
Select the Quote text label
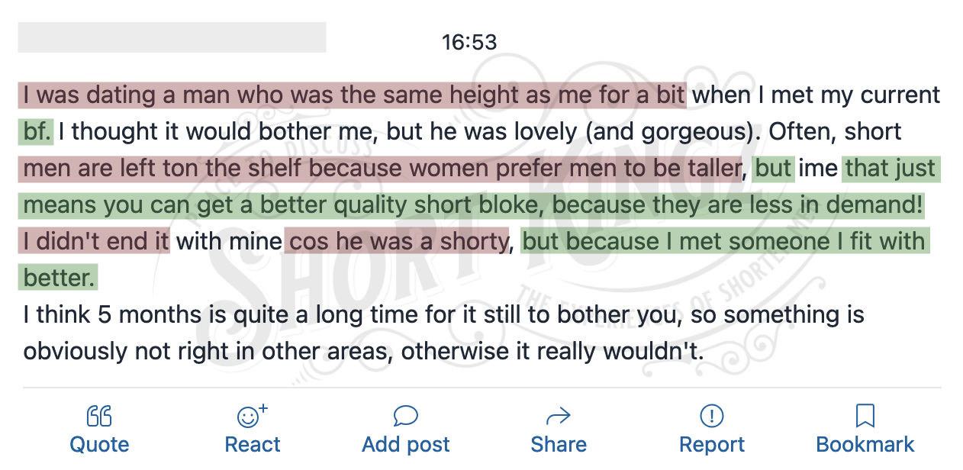99,445
